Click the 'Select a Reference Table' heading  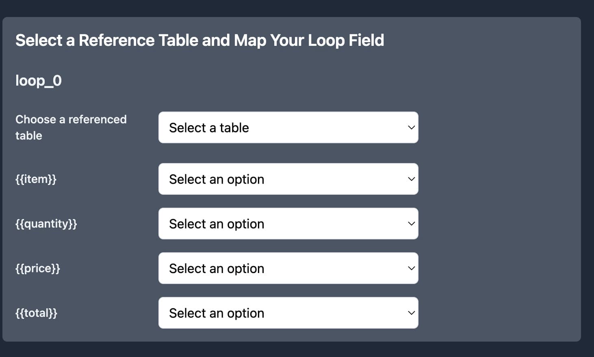pyautogui.click(x=199, y=40)
